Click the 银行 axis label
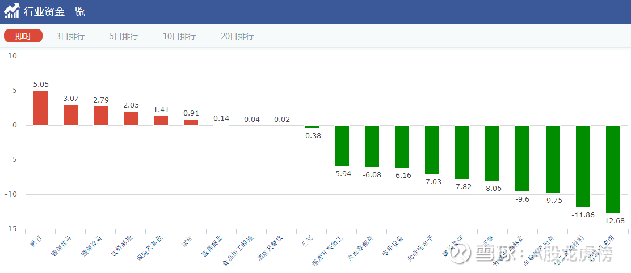This screenshot has height=273, width=631. click(x=36, y=241)
